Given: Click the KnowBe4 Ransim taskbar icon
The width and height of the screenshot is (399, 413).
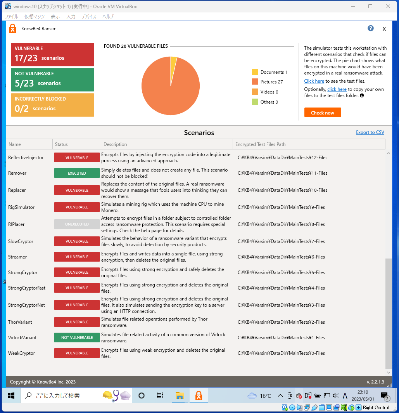Looking at the screenshot, I should tap(199, 396).
